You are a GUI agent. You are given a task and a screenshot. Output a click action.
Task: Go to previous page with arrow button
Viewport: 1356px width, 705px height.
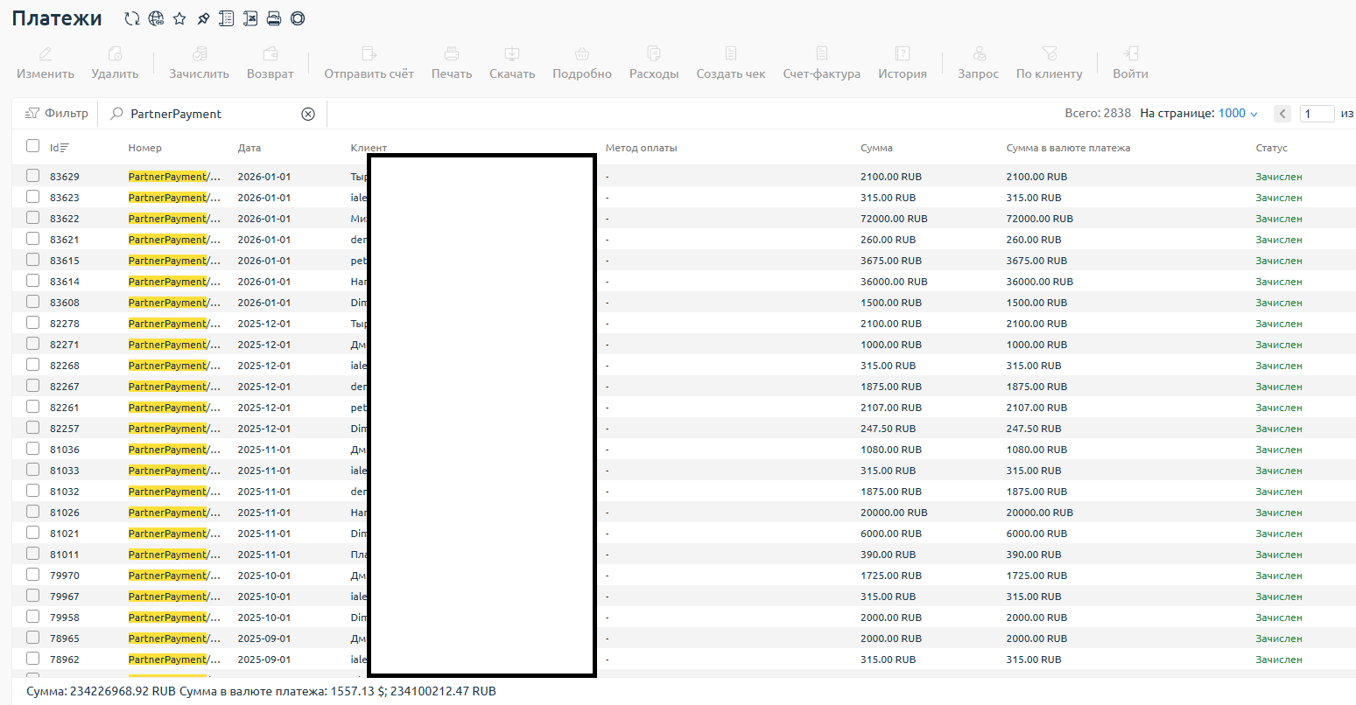click(x=1282, y=114)
